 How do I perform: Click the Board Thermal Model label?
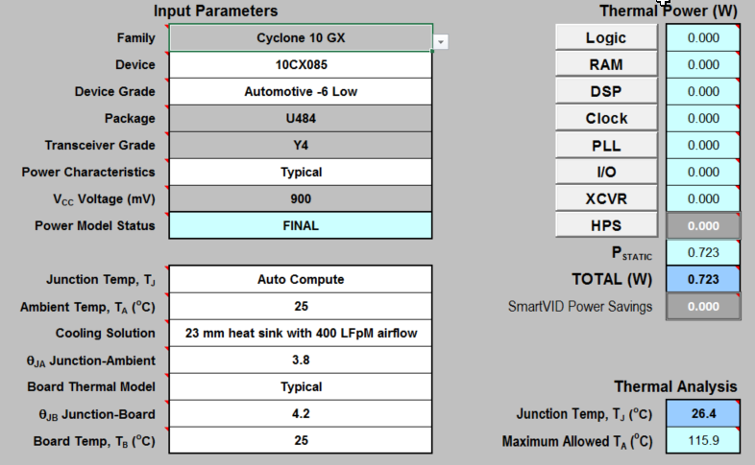coord(91,387)
